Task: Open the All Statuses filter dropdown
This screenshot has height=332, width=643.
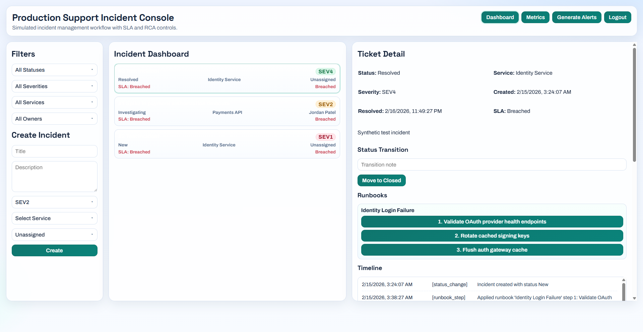Action: (54, 70)
